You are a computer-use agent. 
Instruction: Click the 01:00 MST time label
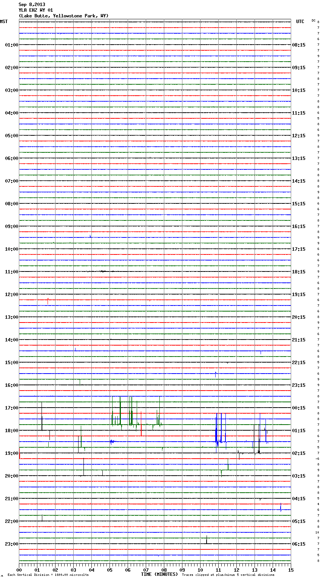pos(12,45)
